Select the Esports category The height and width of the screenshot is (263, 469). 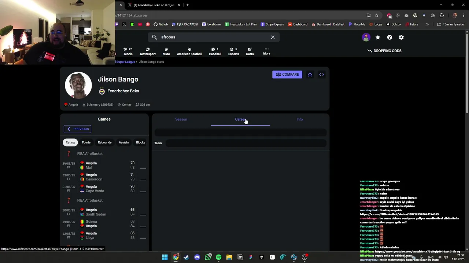point(233,52)
